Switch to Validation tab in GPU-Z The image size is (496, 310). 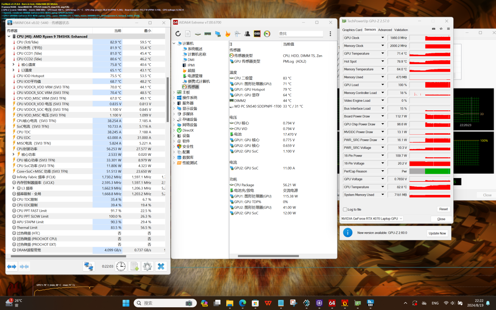(401, 30)
